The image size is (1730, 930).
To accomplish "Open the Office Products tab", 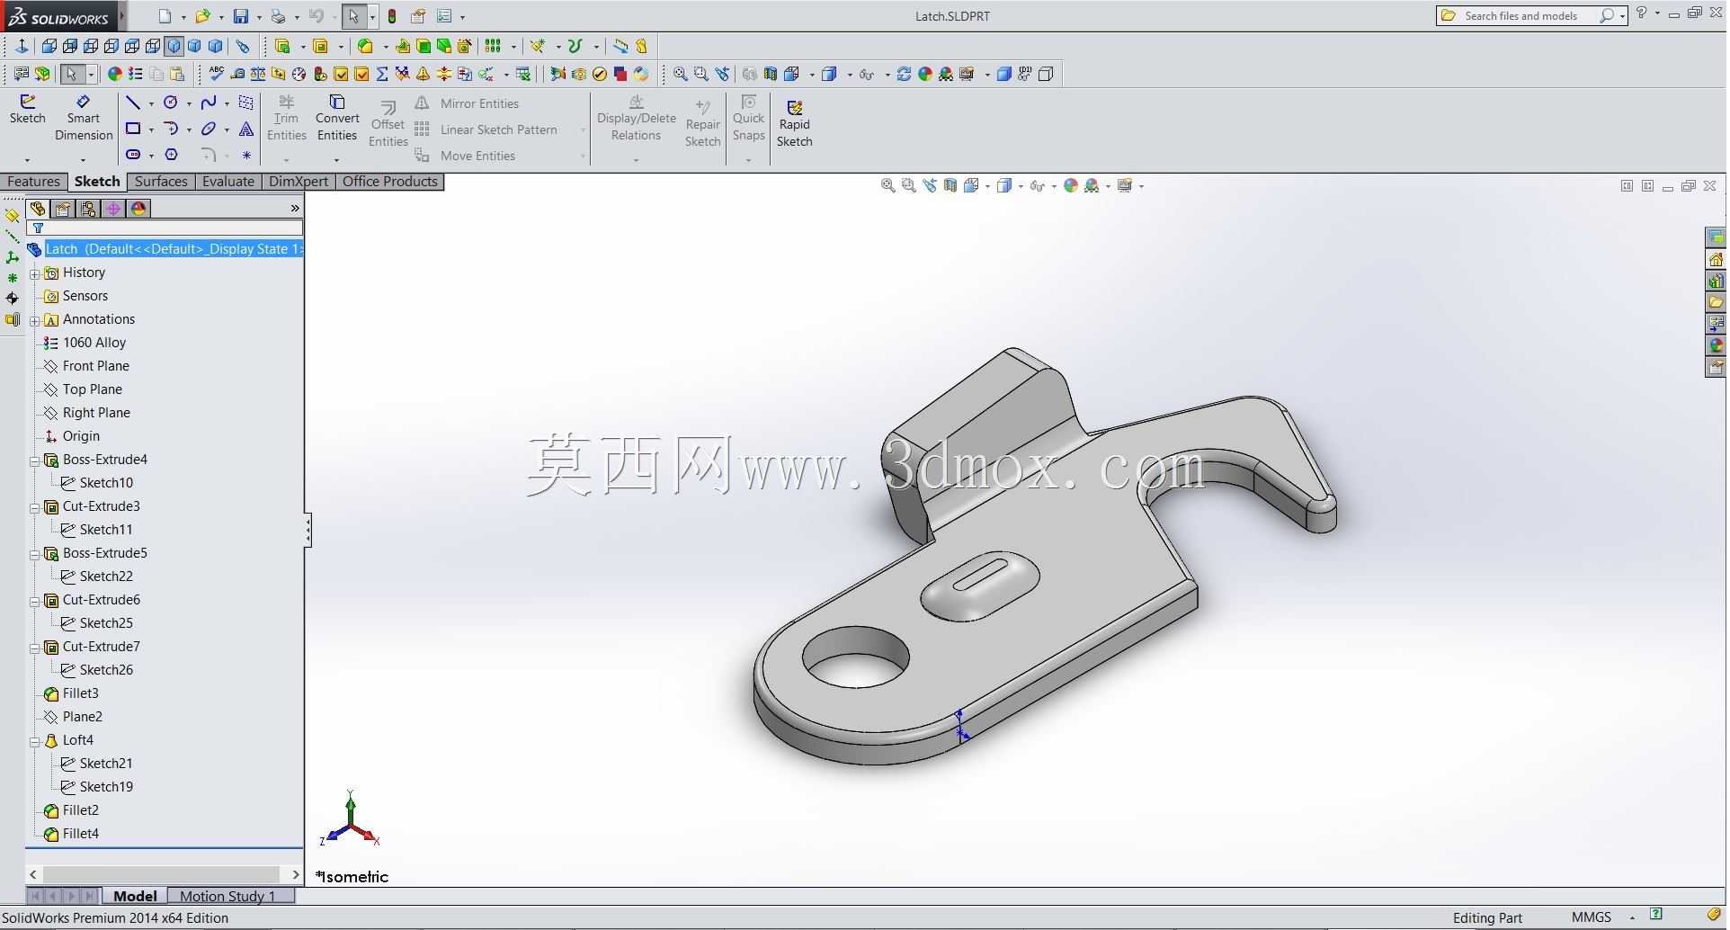I will 390,182.
